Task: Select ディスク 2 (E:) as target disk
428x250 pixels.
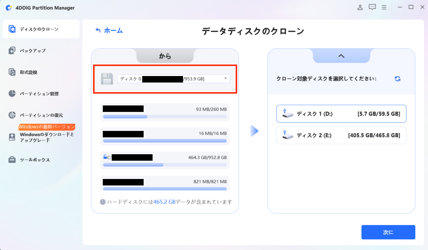Action: [x=341, y=135]
